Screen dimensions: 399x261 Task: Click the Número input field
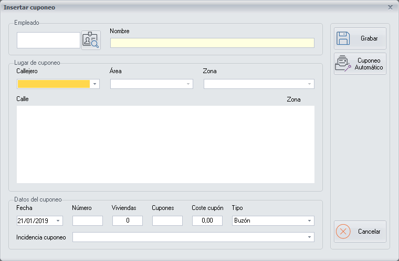tap(87, 221)
